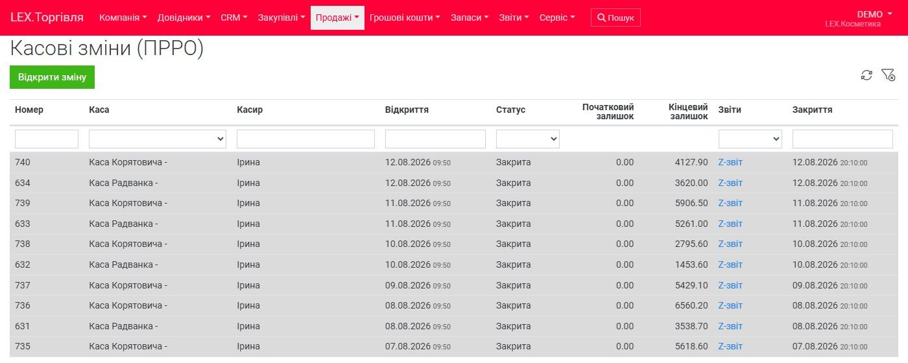Focus the Відкриття date filter field

(x=435, y=139)
